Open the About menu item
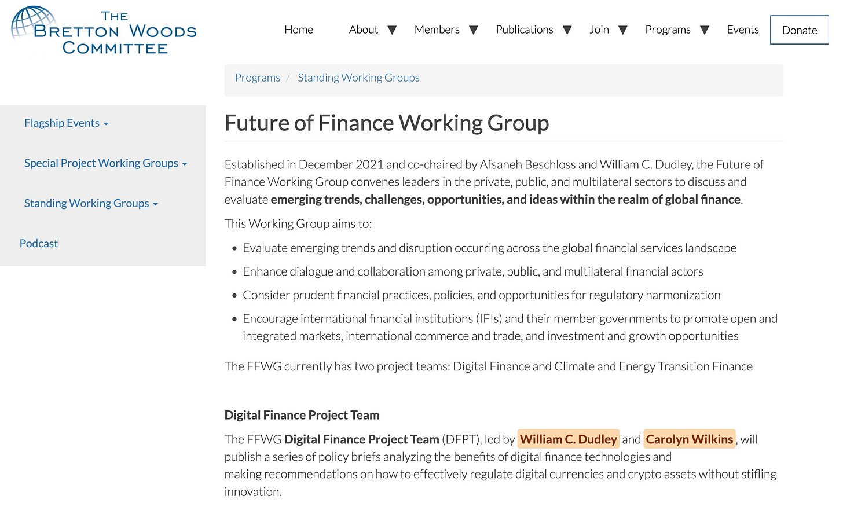 tap(364, 30)
